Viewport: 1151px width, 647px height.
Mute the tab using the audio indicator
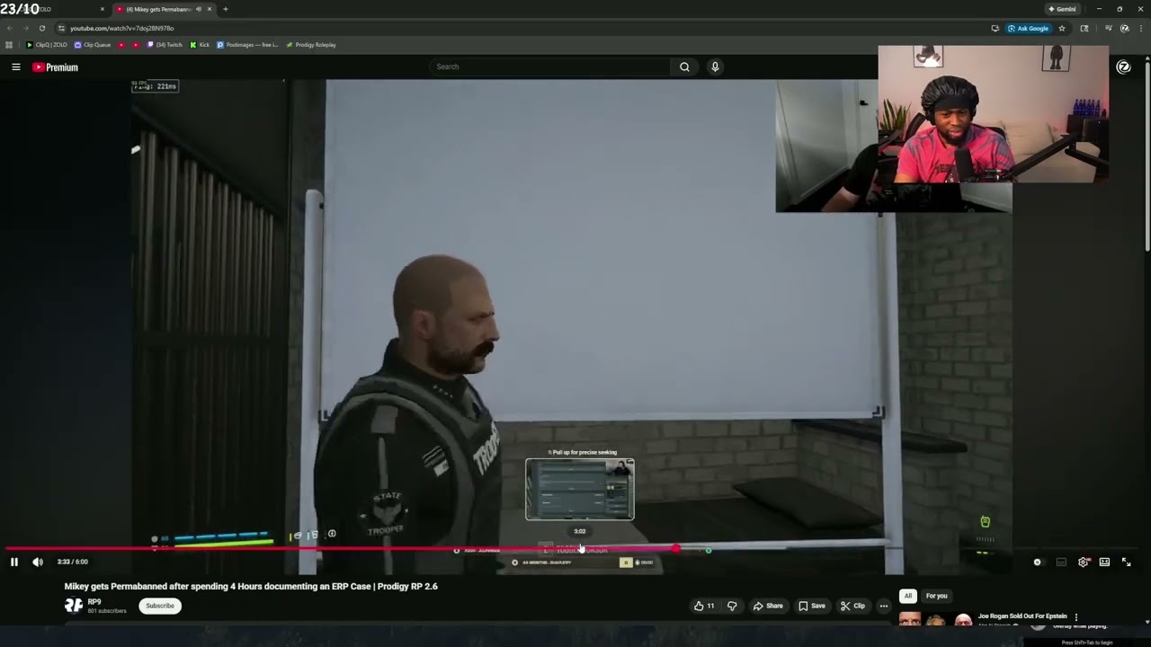click(x=198, y=9)
